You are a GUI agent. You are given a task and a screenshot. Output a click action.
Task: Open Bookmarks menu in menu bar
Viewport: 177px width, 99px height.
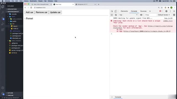[33, 1]
